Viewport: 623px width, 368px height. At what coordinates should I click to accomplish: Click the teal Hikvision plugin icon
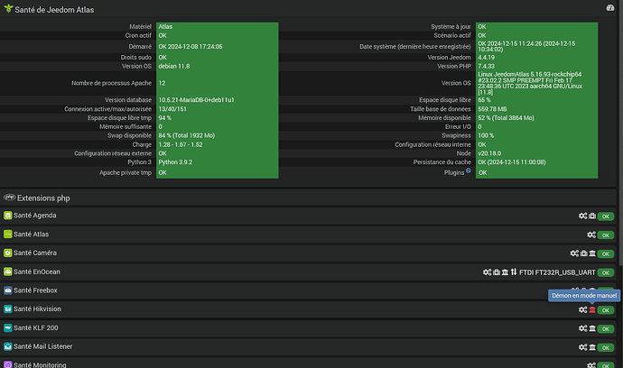click(7, 308)
